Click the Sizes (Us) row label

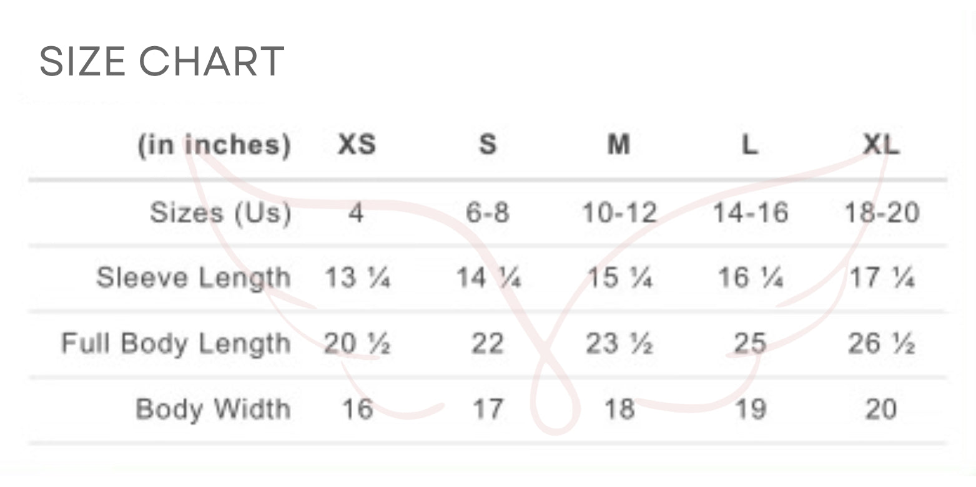click(220, 213)
